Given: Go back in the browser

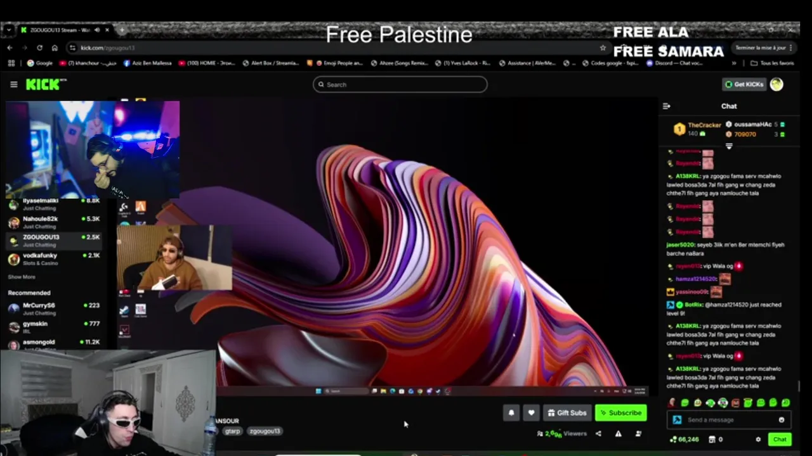Looking at the screenshot, I should point(10,47).
